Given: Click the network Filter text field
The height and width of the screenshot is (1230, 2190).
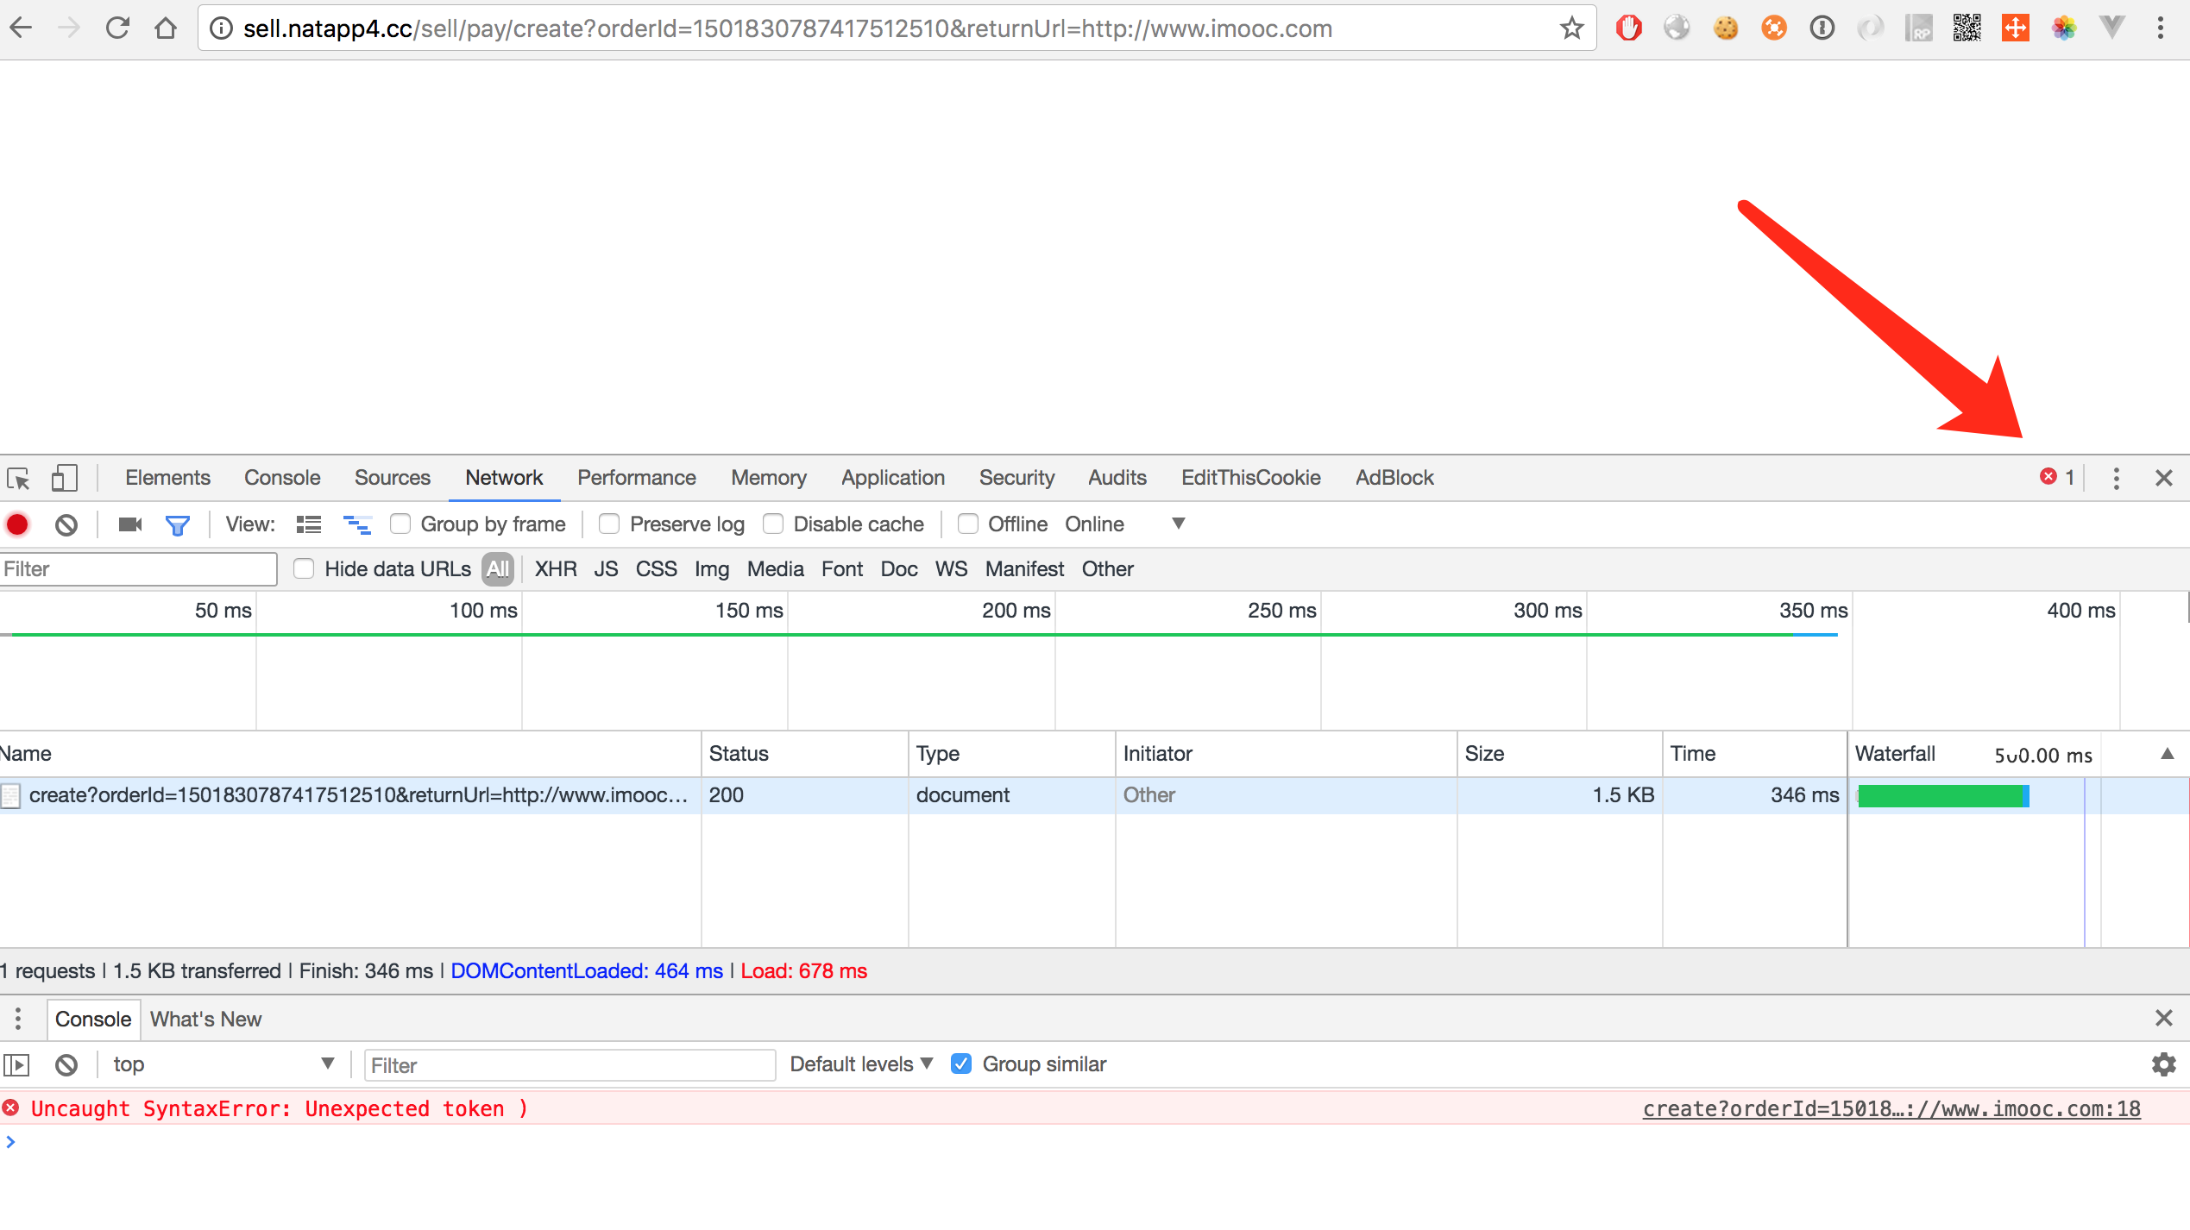Looking at the screenshot, I should [138, 569].
